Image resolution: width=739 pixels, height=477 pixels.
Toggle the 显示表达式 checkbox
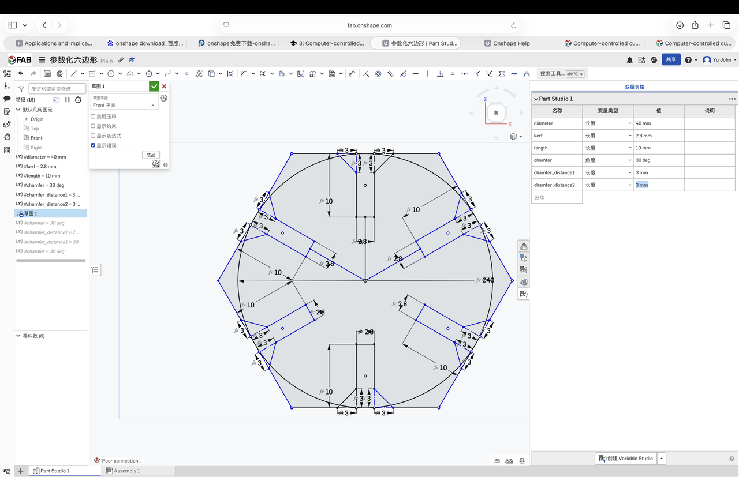(x=93, y=136)
